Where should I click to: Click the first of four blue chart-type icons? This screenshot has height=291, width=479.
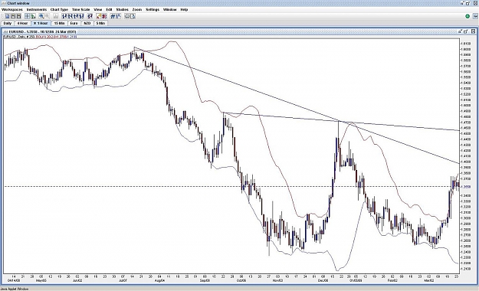point(65,16)
